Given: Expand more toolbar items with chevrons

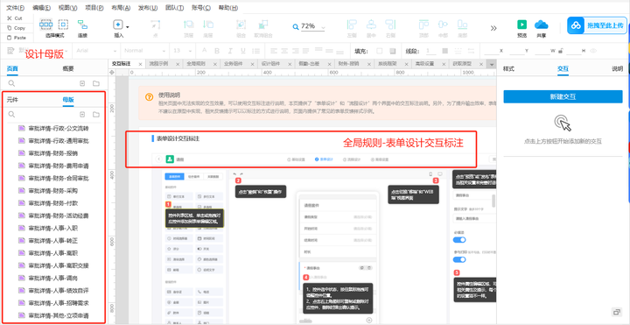Looking at the screenshot, I should tap(493, 28).
